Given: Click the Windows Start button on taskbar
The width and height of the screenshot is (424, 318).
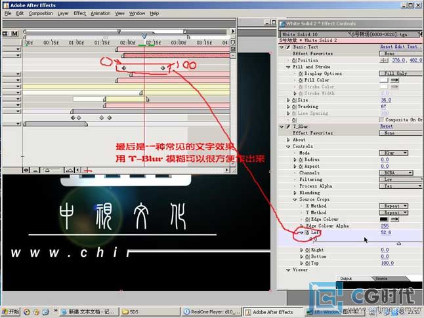Looking at the screenshot, I should [11, 312].
